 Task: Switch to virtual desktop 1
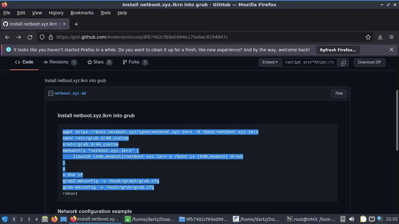tap(14, 219)
